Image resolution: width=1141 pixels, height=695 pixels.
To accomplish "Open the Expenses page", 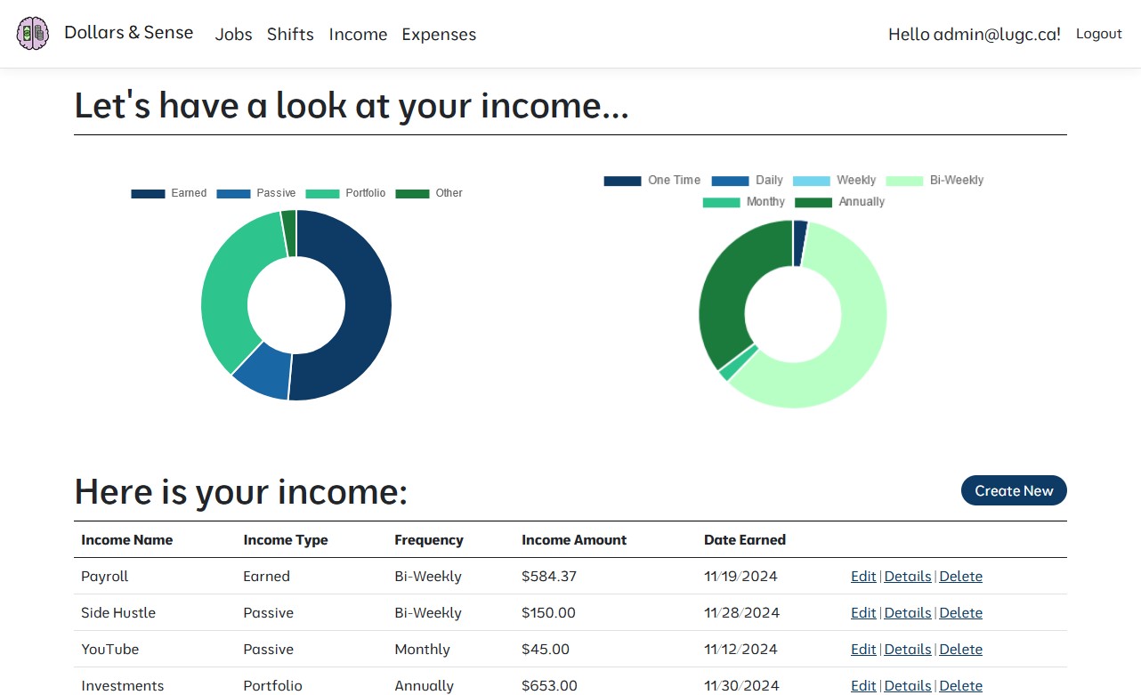I will (439, 35).
